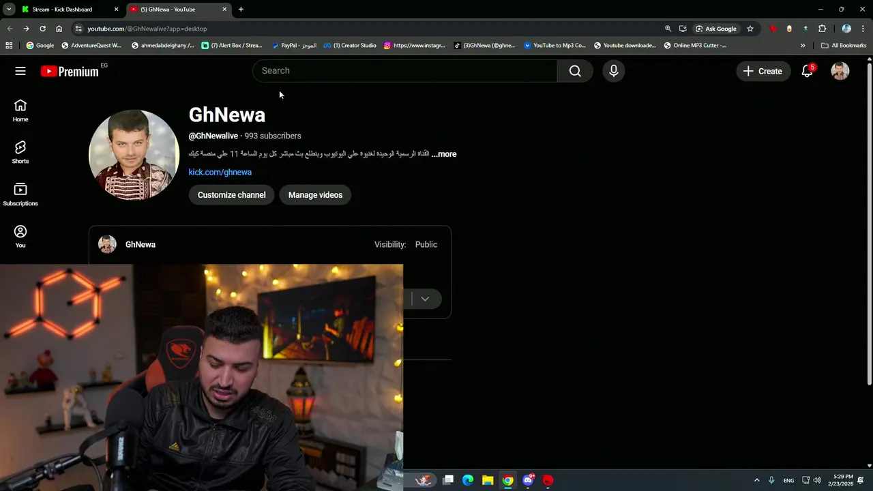Click the search magnifier button
Image resolution: width=873 pixels, height=491 pixels.
click(x=575, y=71)
